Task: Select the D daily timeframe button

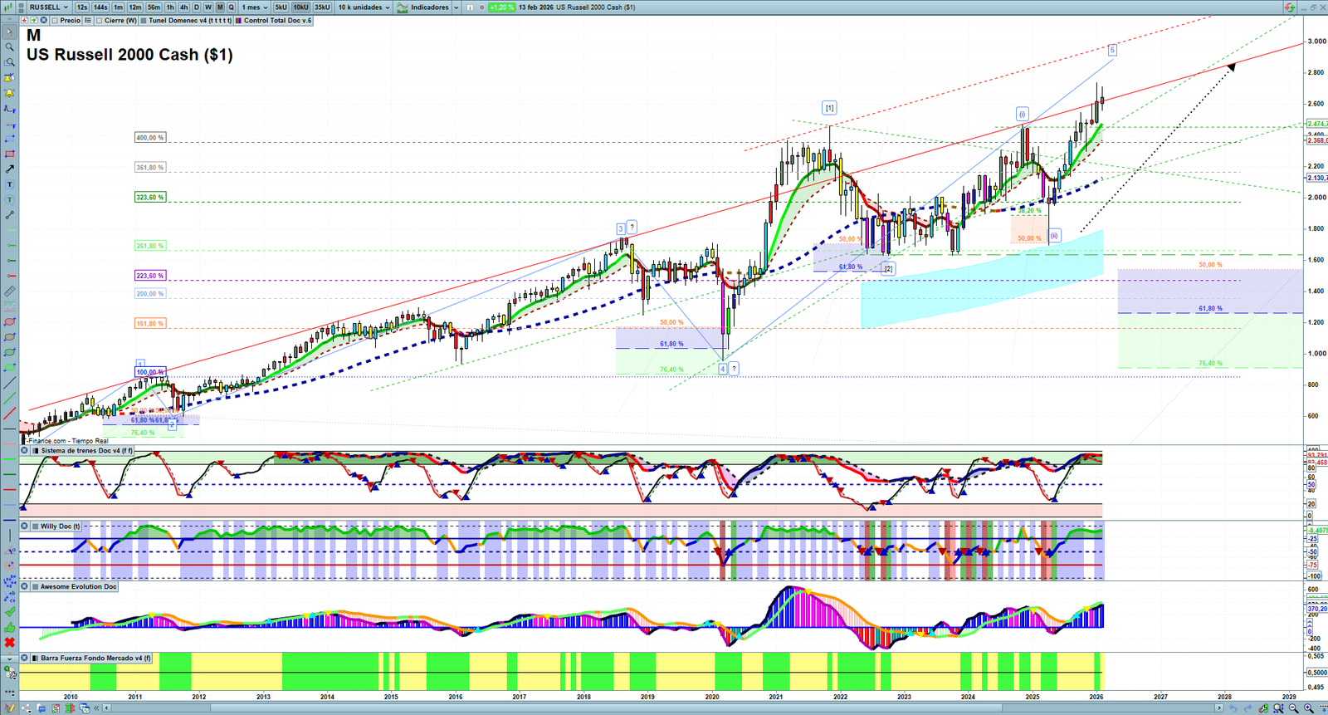Action: coord(197,7)
